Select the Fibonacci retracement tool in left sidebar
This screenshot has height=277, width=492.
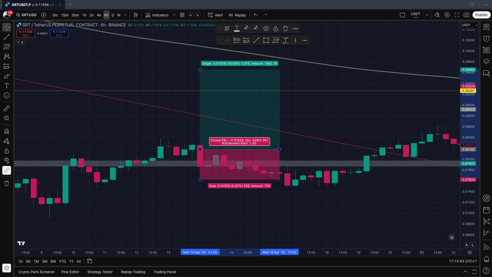(x=6, y=47)
